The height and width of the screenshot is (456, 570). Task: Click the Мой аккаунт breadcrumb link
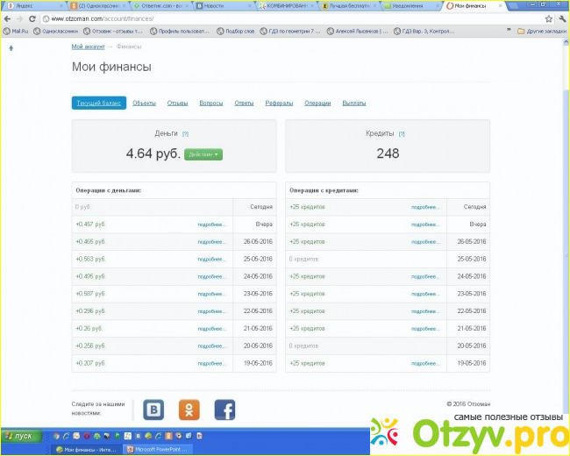click(x=89, y=46)
